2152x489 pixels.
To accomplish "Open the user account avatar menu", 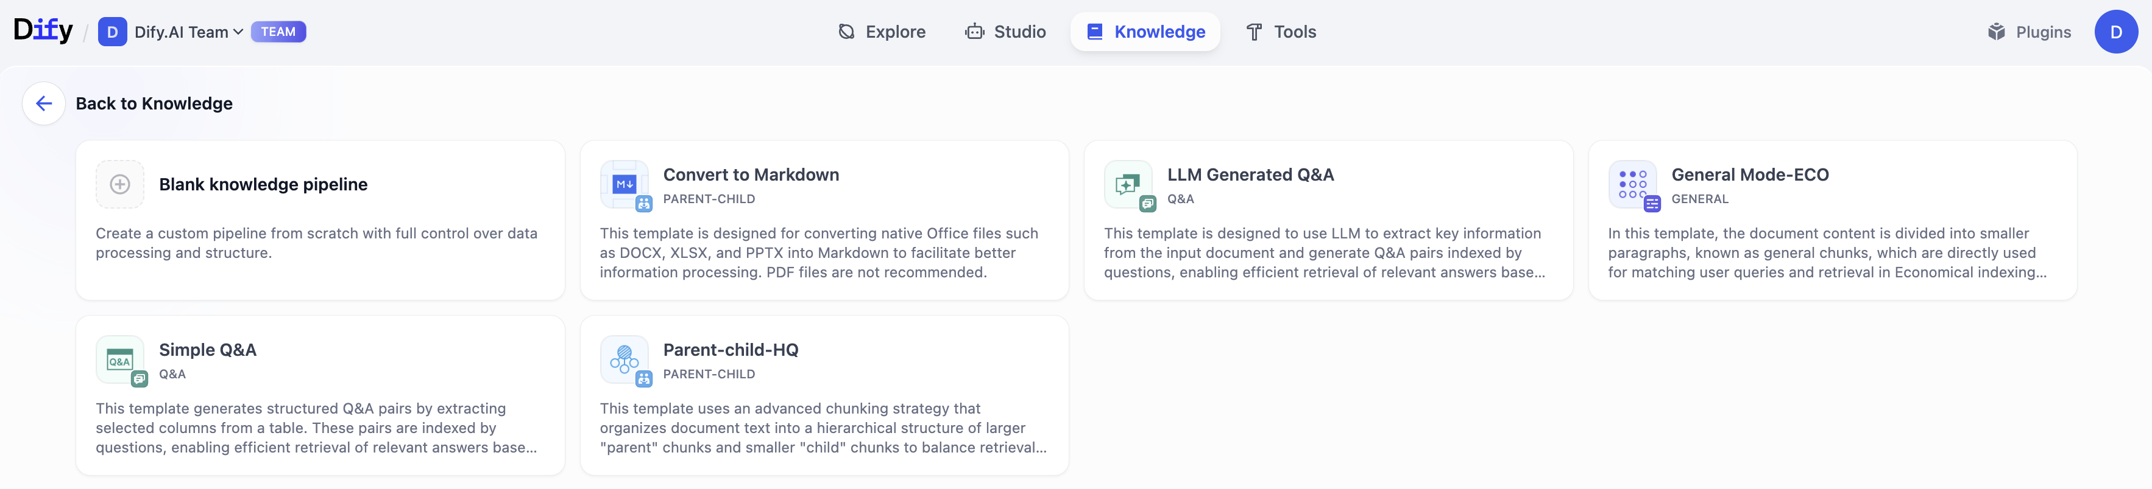I will click(2116, 32).
